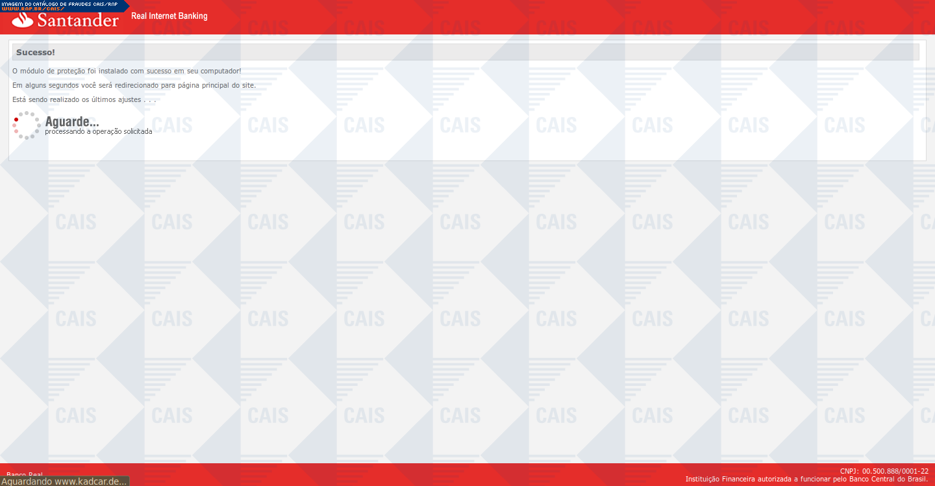Click the red dot on the spinner

16,120
